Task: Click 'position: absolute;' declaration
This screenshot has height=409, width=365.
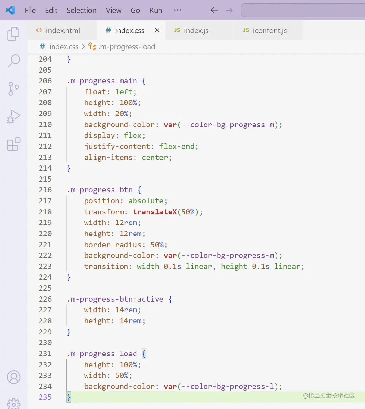Action: 126,201
